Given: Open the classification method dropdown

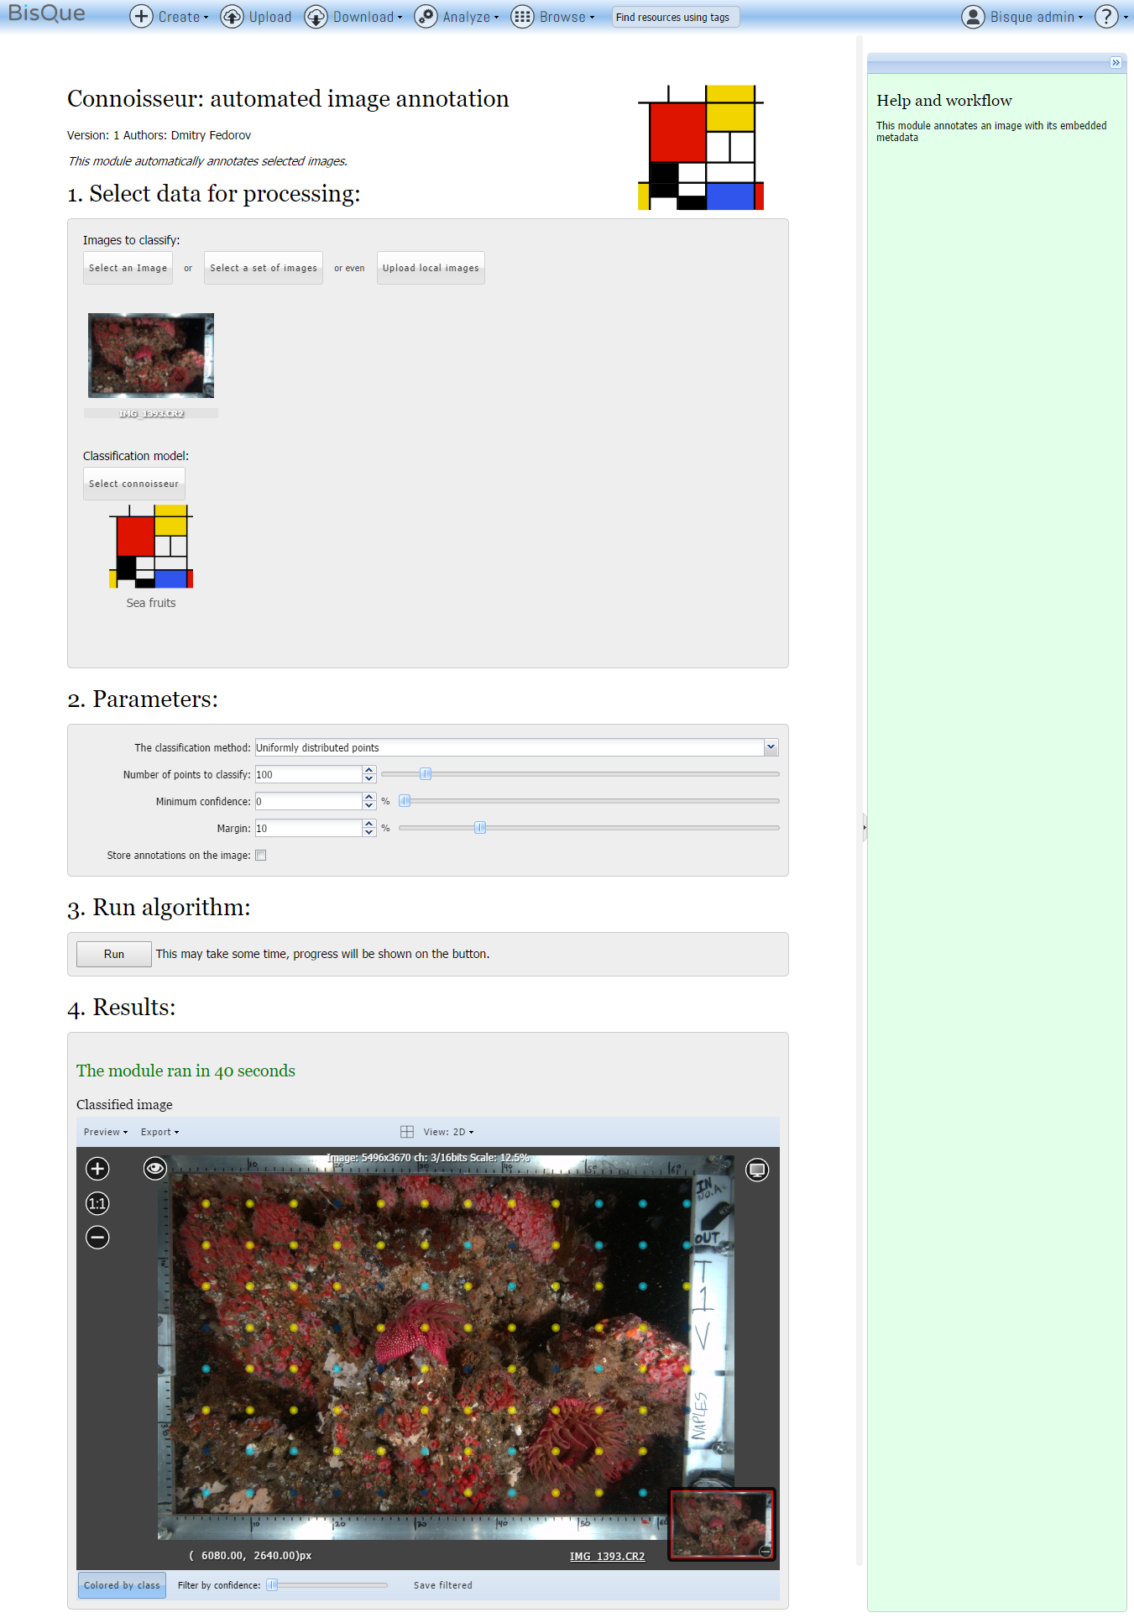Looking at the screenshot, I should coord(771,747).
